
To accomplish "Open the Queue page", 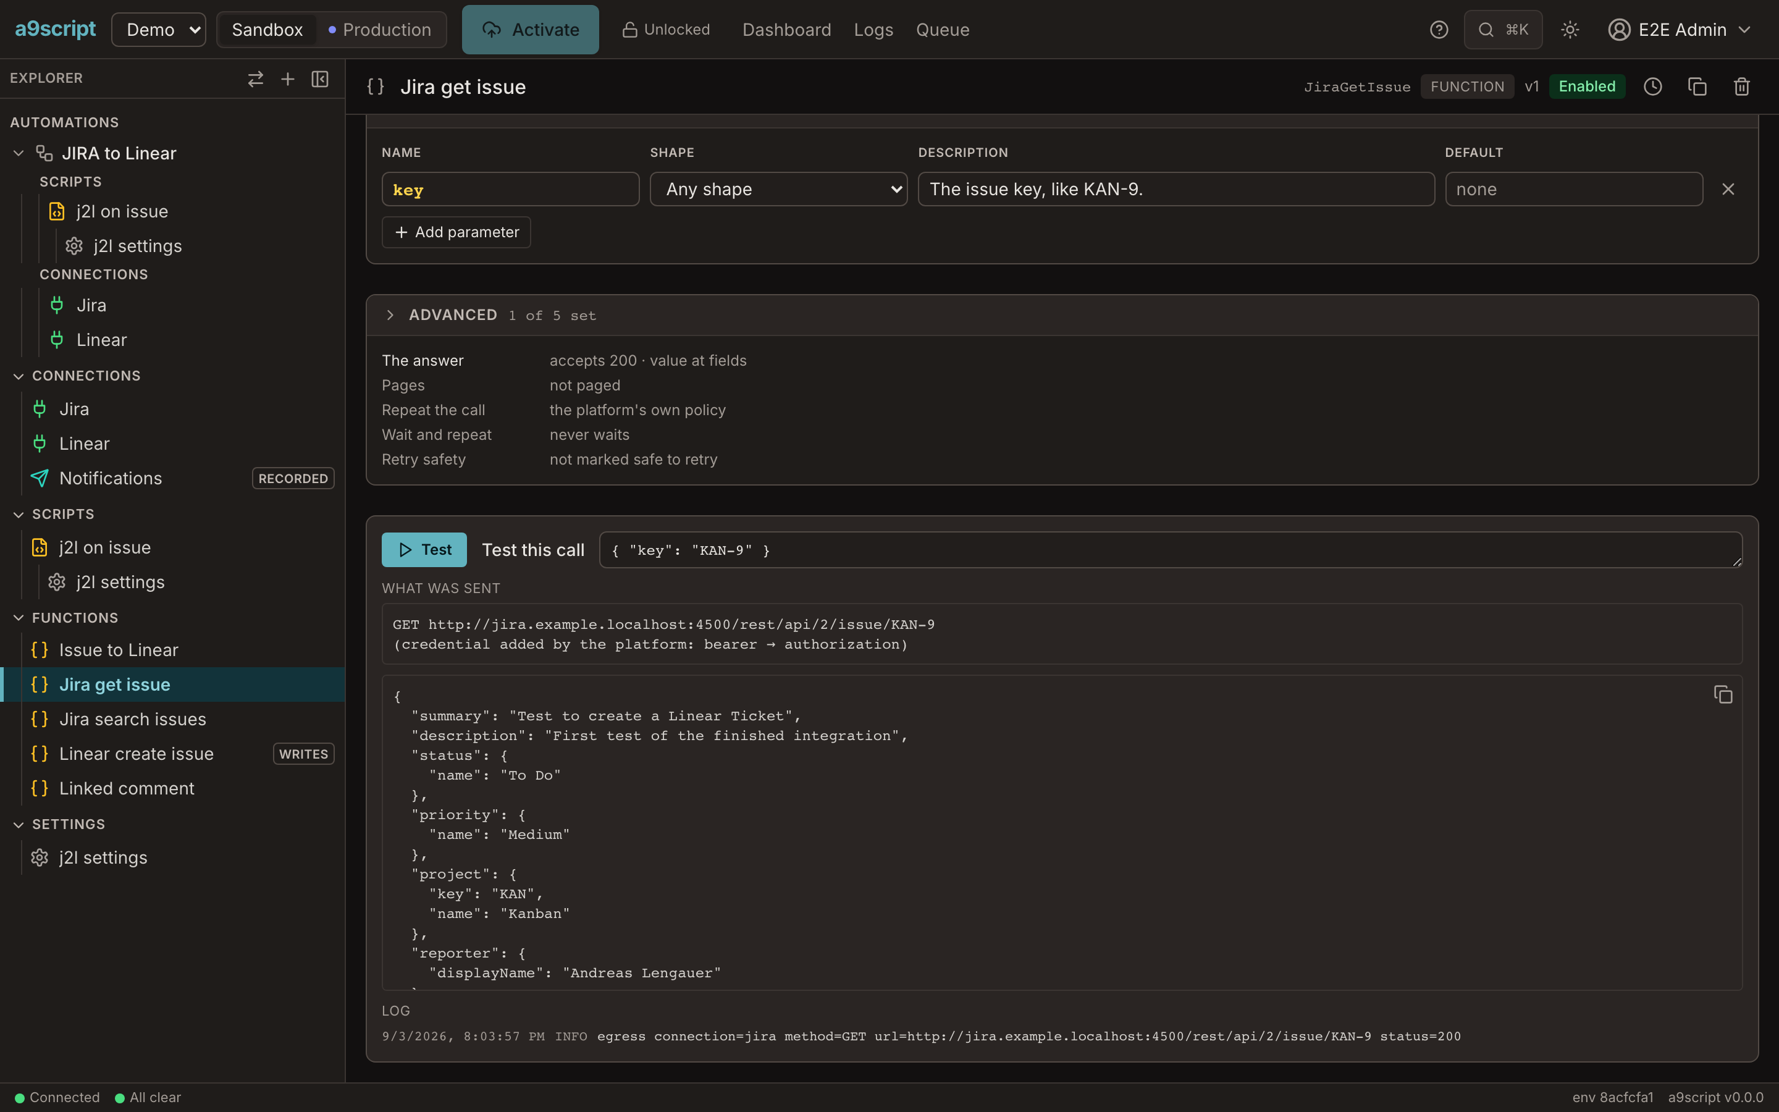I will click(x=943, y=30).
